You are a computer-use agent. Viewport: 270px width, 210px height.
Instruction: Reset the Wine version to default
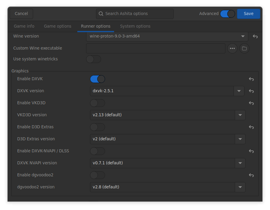255,36
